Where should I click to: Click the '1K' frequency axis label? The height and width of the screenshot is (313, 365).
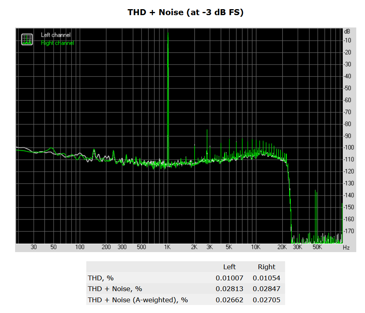(167, 247)
